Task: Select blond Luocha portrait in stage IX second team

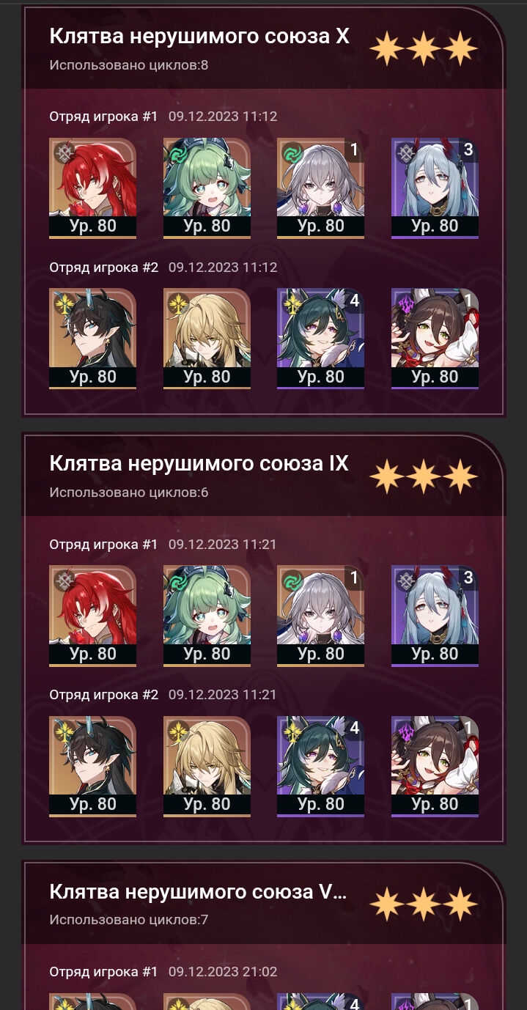Action: (x=207, y=766)
